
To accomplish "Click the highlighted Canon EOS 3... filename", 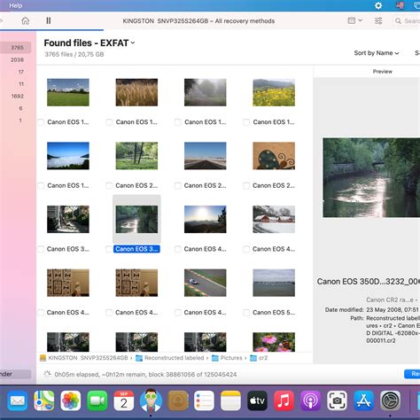I will click(x=136, y=249).
